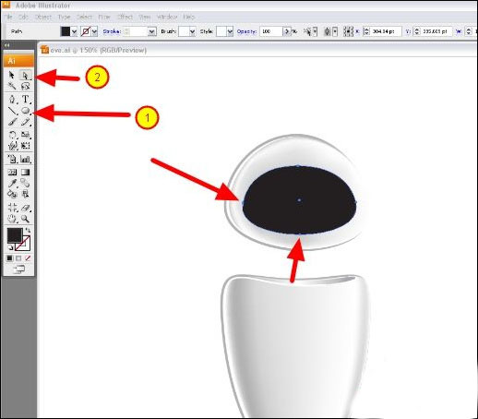
Task: Choose the Lasso tool
Action: (x=25, y=86)
